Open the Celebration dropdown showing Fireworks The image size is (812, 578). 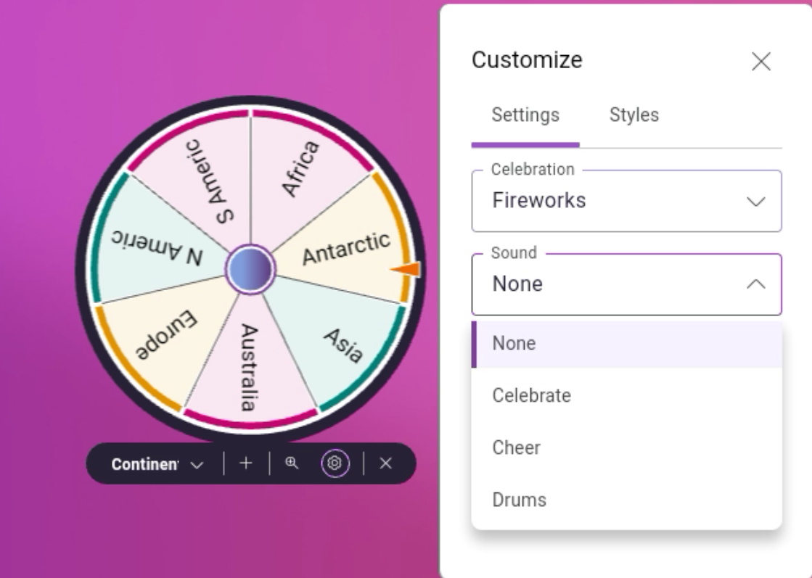(x=626, y=201)
